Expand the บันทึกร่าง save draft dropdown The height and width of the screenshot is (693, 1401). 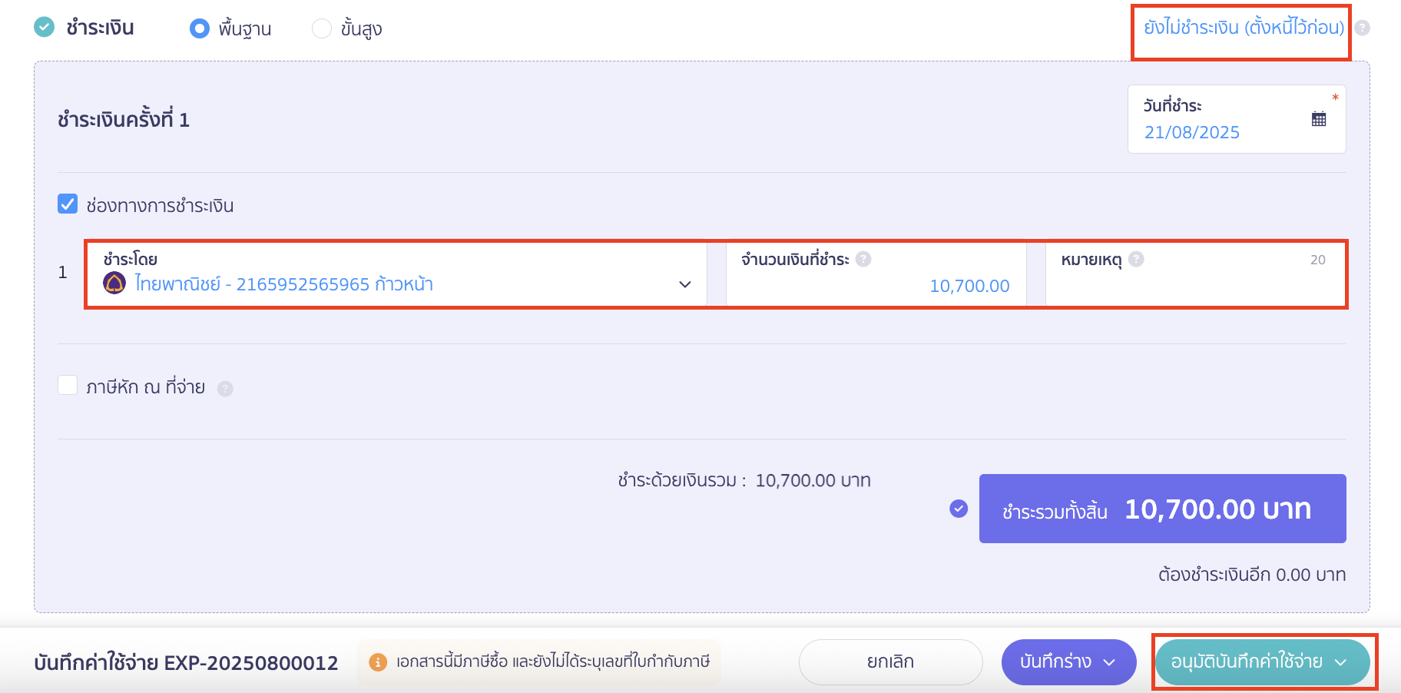[x=1109, y=661]
